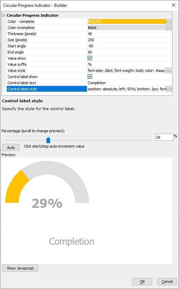179x289 pixels.
Task: Toggle the Control label show checkbox
Action: (90, 77)
